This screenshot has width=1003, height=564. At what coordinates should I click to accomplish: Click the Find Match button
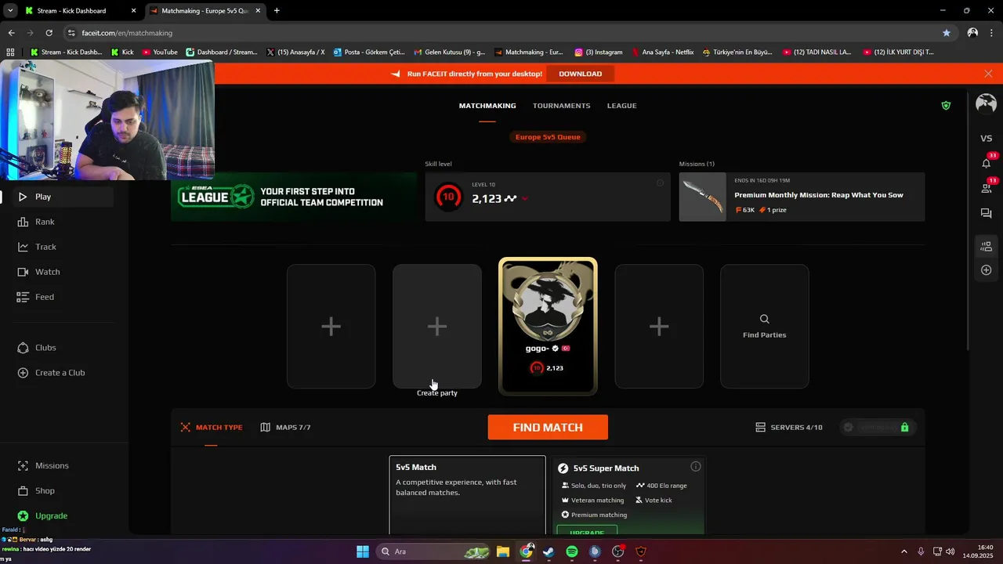tap(548, 428)
